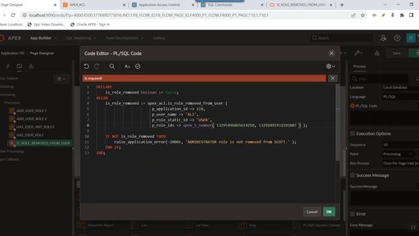Toggle the browser side panel icon
The width and height of the screenshot is (419, 236).
[411, 15]
